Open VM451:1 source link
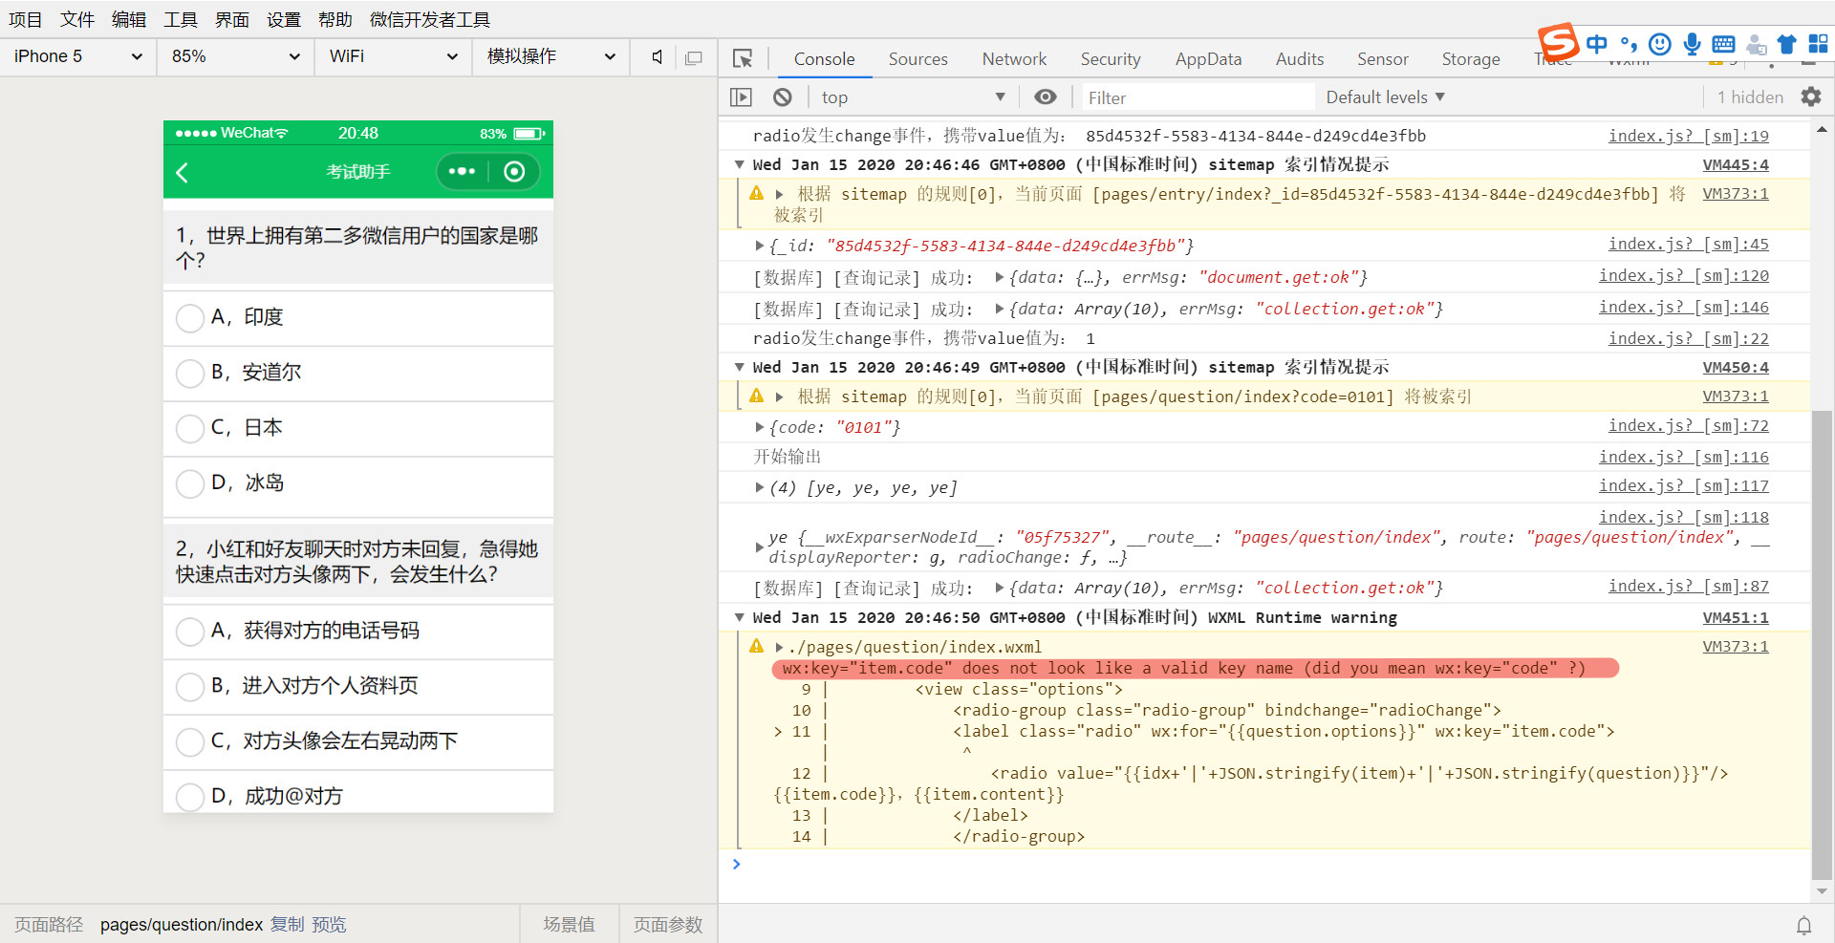 (x=1736, y=617)
